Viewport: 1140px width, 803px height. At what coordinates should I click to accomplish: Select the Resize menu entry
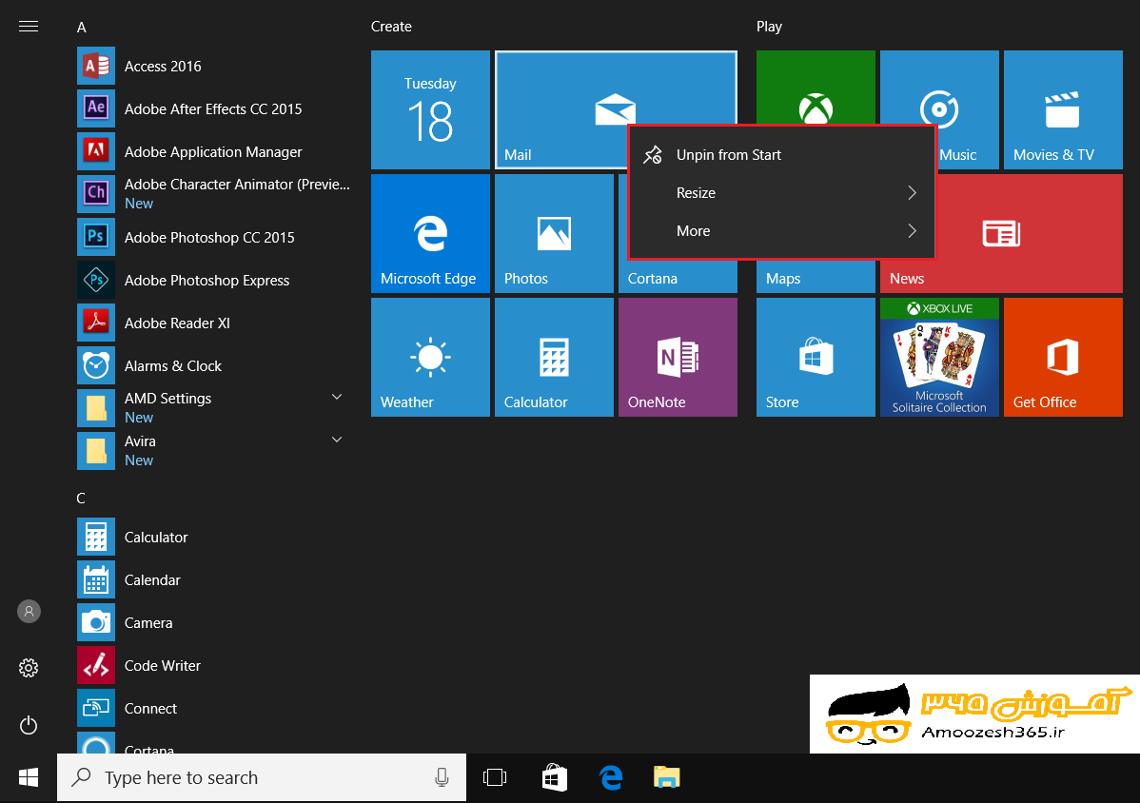point(781,192)
